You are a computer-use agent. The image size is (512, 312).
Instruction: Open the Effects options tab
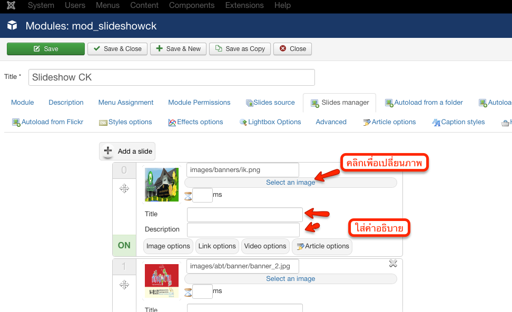(195, 122)
